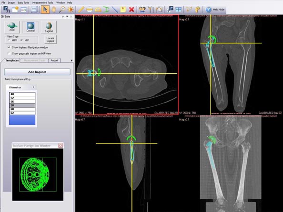Screen dimensions: 283x212
Task: Collapse the Diameter list header arrow
Action: click(x=33, y=87)
